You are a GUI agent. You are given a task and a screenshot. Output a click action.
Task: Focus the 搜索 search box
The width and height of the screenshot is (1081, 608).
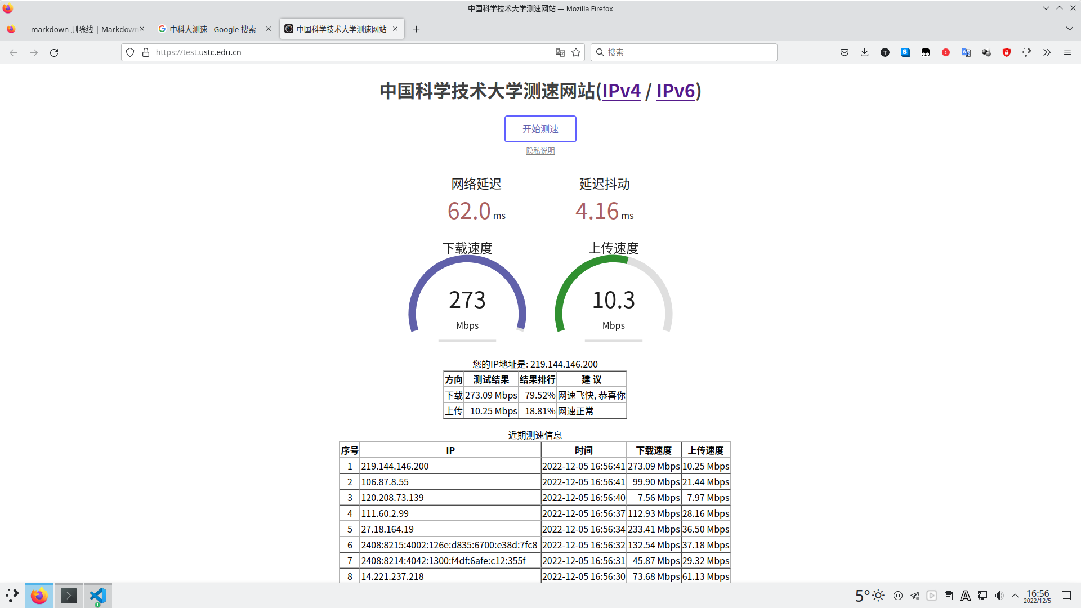point(684,52)
